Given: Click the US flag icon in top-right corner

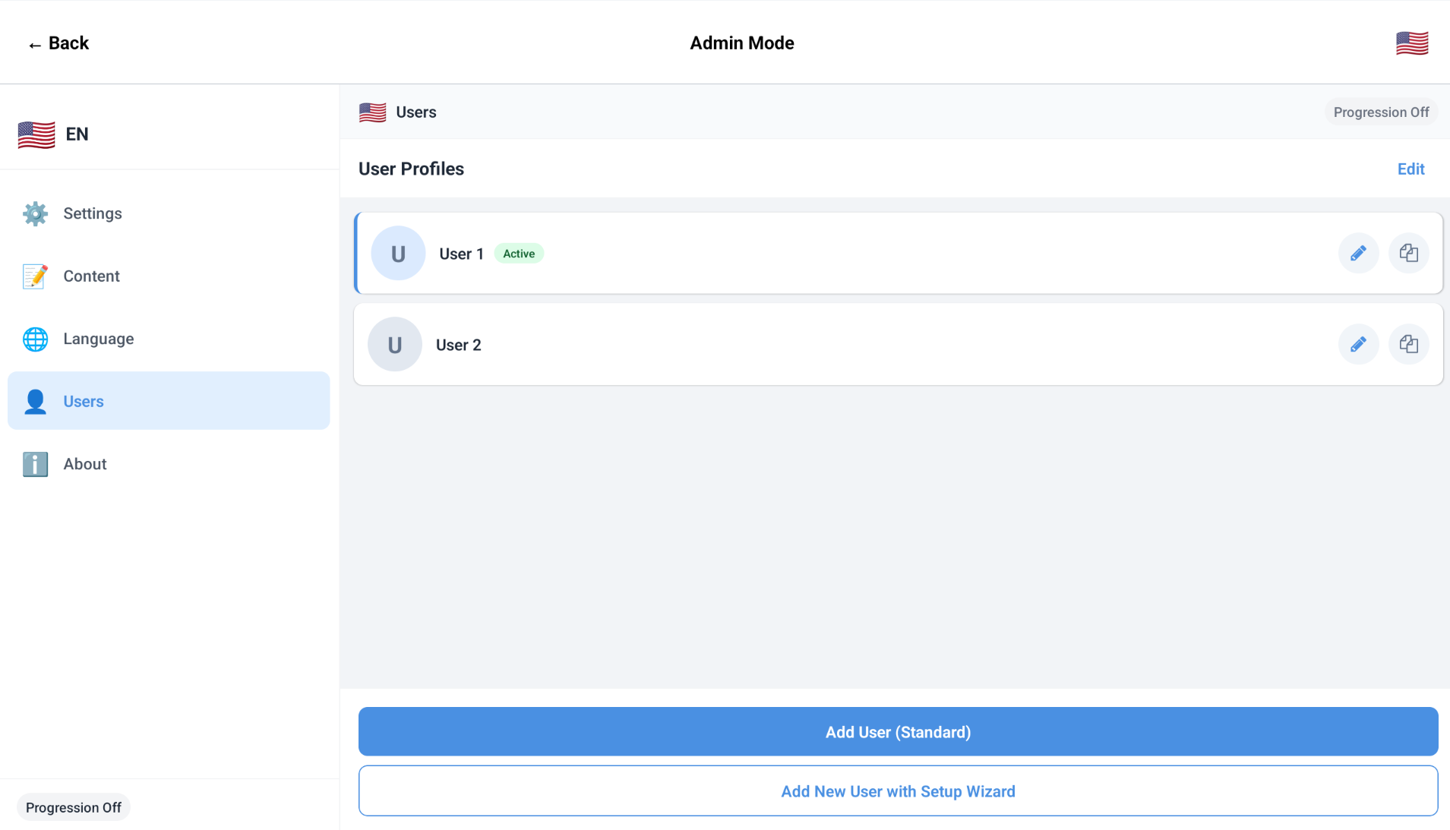Looking at the screenshot, I should coord(1412,43).
